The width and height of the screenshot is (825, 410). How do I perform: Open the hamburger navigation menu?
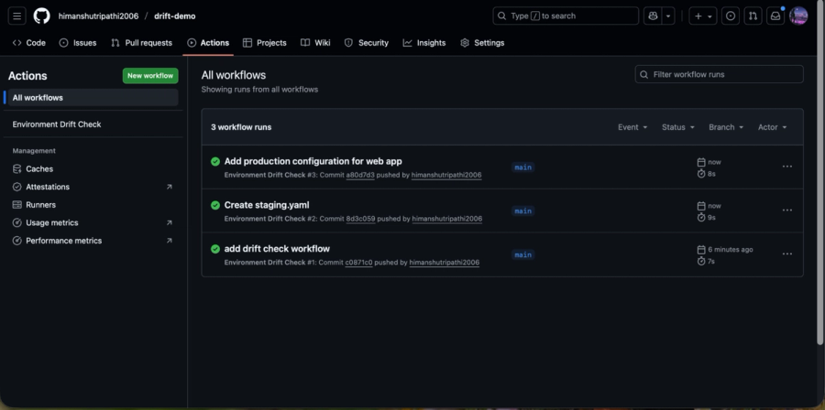16,16
